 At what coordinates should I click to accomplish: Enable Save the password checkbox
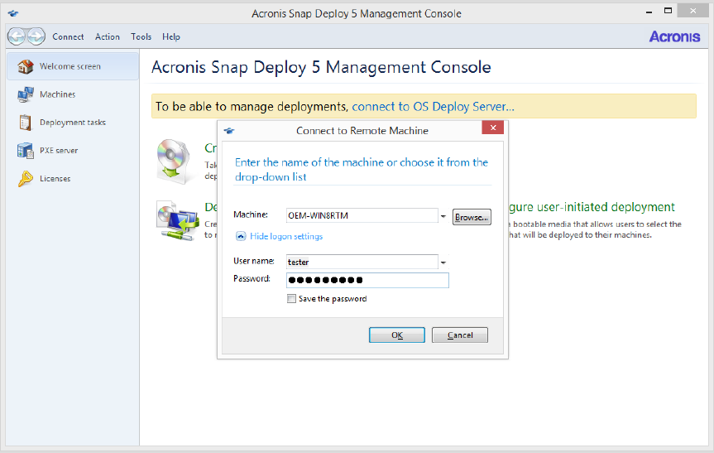click(x=291, y=298)
